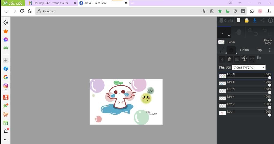Click the Lớp 3 opacity slider handle
Viewport: 274px width, 144px height.
click(x=270, y=93)
